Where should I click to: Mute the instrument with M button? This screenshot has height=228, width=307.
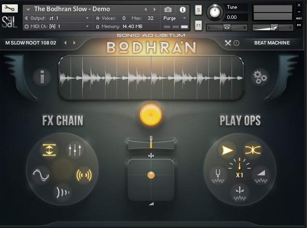[x=198, y=25]
